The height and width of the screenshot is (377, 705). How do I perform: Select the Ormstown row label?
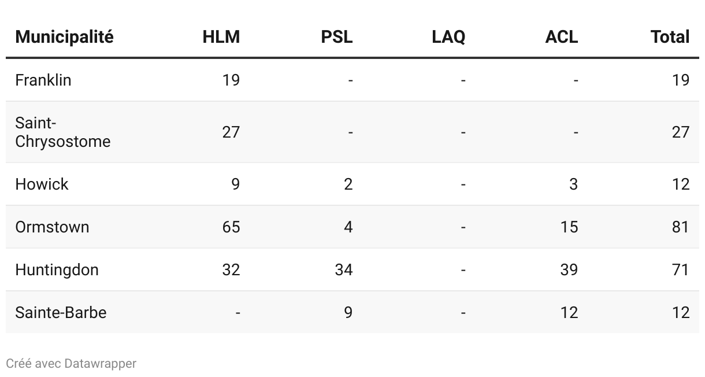(52, 227)
